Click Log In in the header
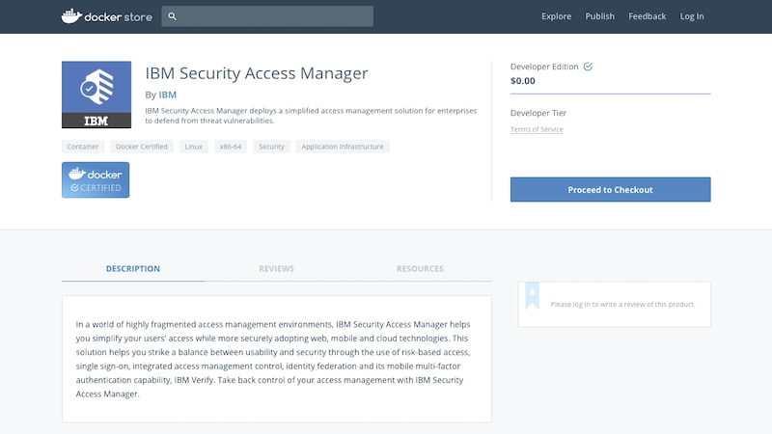The image size is (772, 434). (x=692, y=16)
